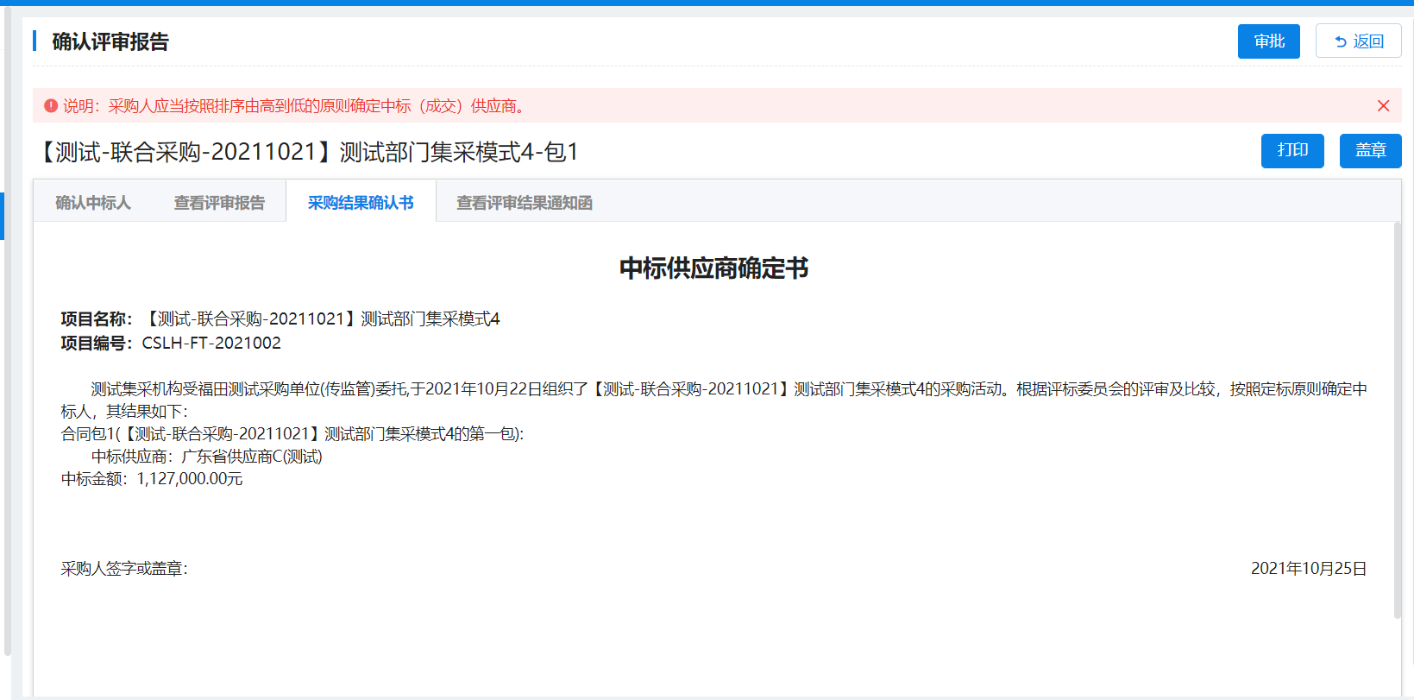Go back using the 返回 button
Image resolution: width=1414 pixels, height=700 pixels.
click(x=1358, y=41)
